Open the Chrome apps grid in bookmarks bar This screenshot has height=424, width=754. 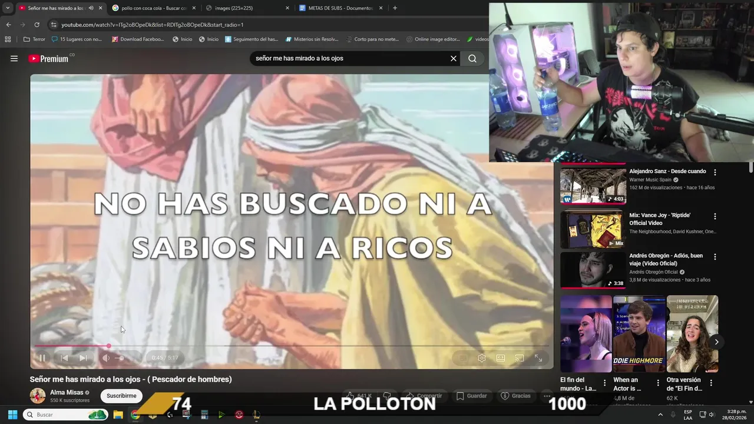point(8,39)
